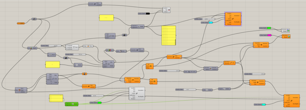Click the green Concatenate component icon

point(73,104)
